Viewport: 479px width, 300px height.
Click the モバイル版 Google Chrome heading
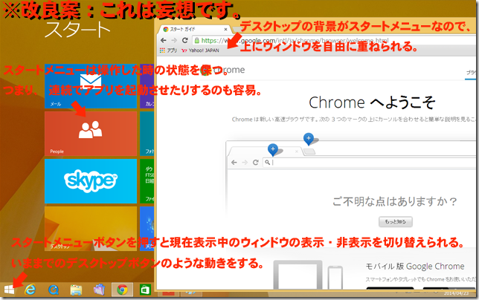pos(415,266)
